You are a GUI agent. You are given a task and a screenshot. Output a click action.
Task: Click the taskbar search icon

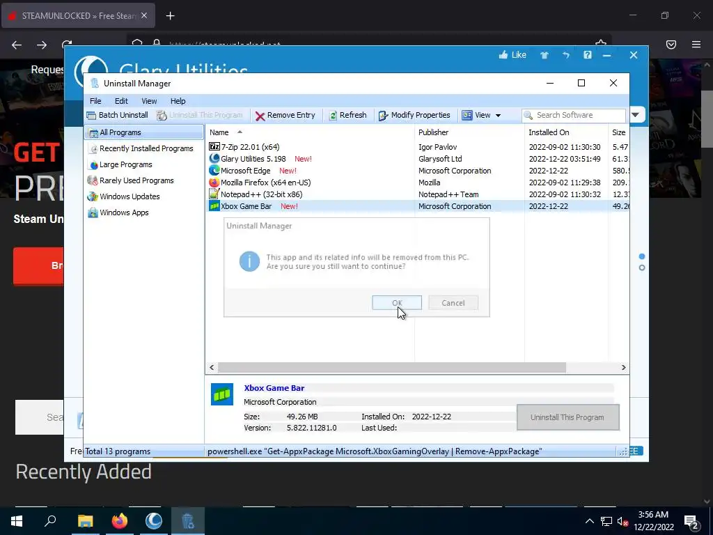pyautogui.click(x=50, y=521)
